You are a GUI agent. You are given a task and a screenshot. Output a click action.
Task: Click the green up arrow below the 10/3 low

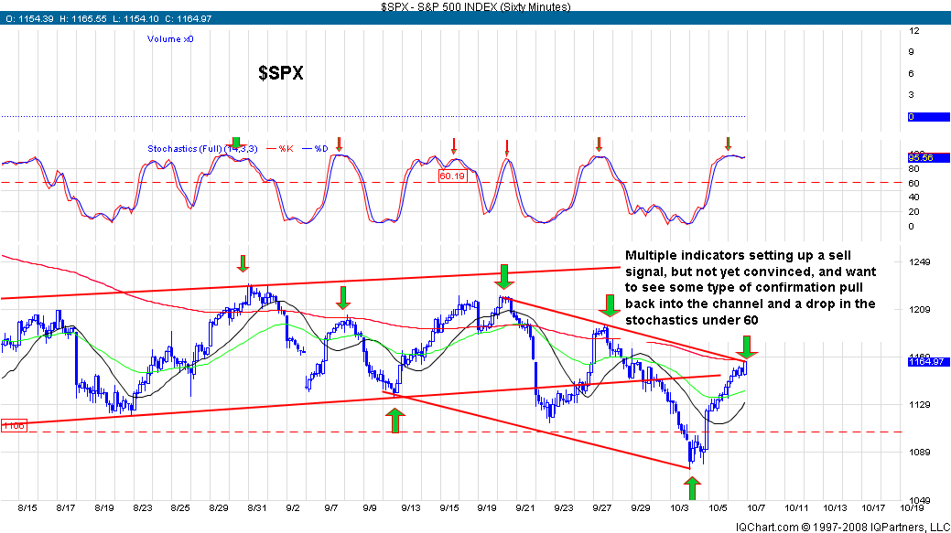pyautogui.click(x=693, y=484)
